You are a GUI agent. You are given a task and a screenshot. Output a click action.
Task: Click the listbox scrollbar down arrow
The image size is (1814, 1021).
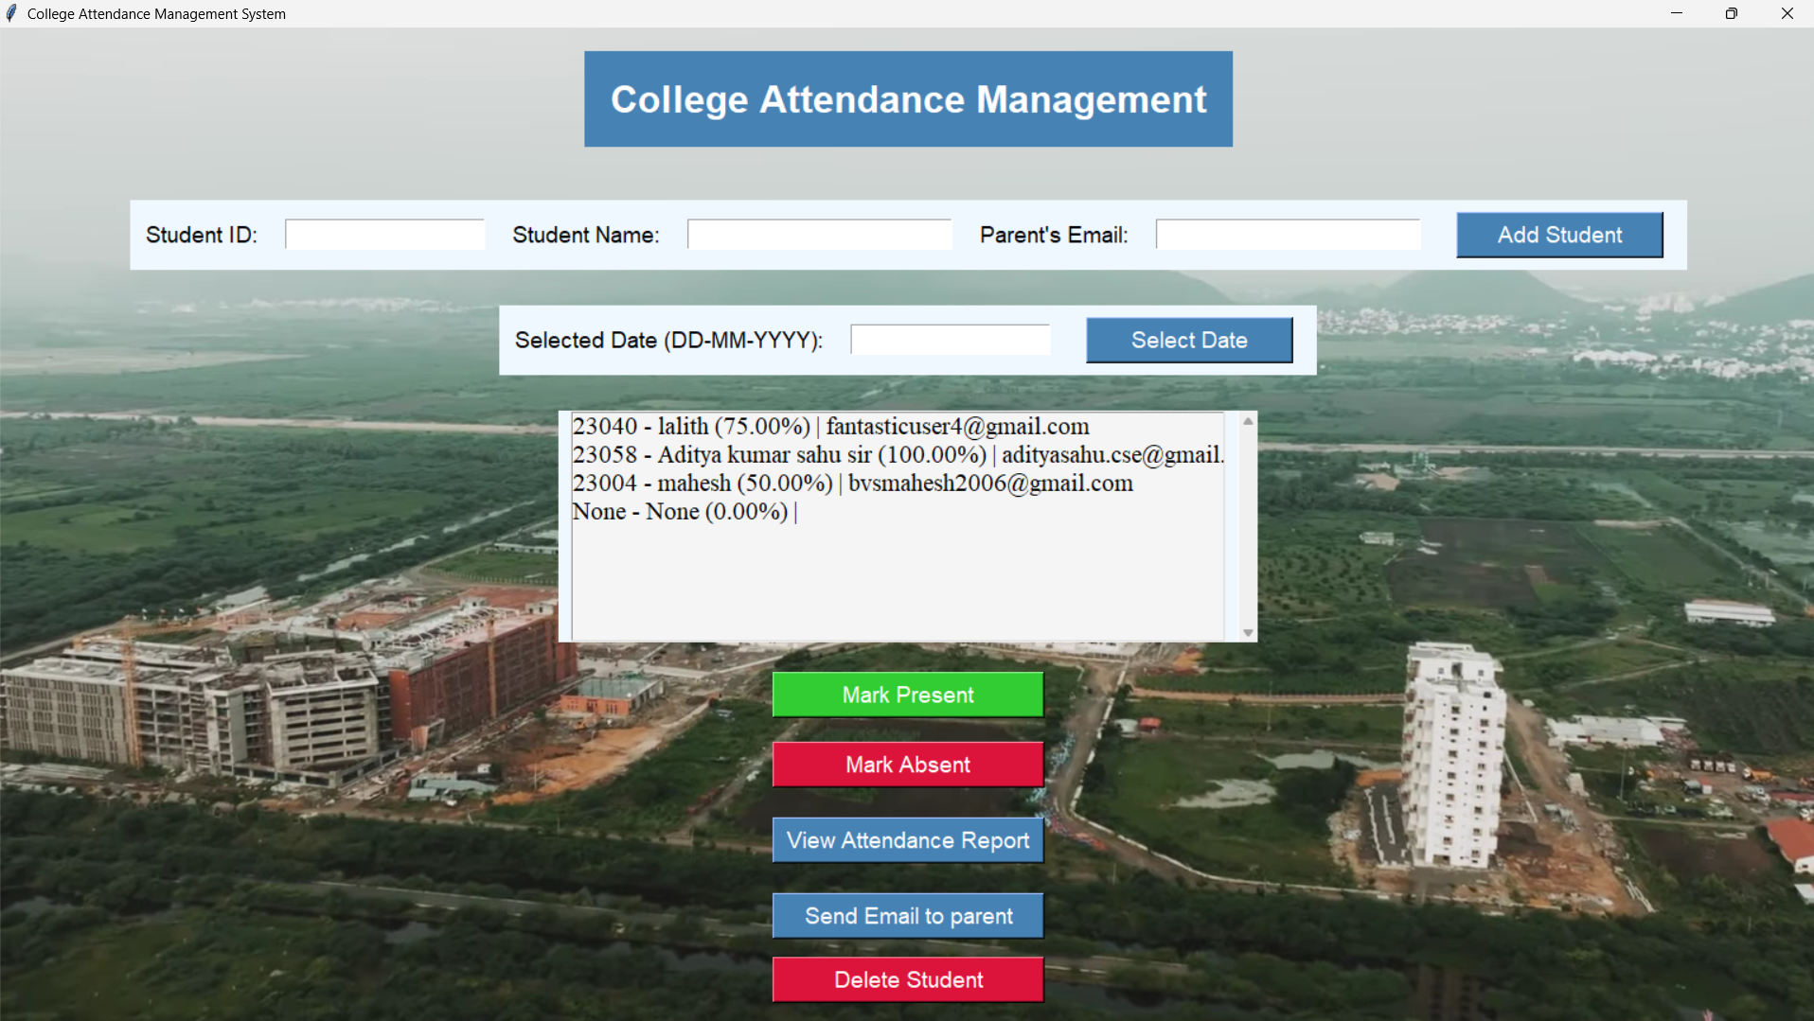1248,632
